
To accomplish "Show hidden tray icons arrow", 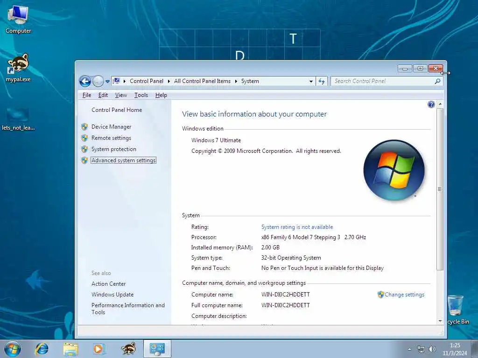I will point(409,349).
